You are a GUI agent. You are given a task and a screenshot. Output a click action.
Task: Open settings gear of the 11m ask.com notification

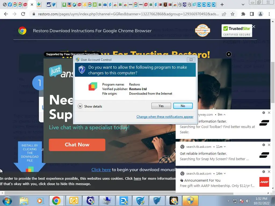tap(264, 145)
